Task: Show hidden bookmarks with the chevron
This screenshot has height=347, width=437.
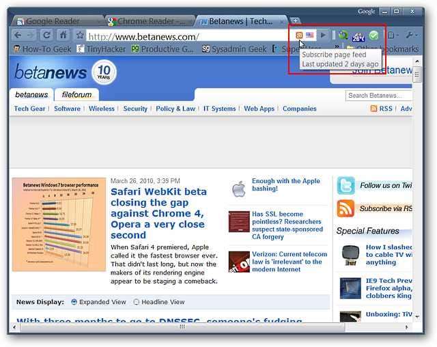Action: (x=337, y=46)
